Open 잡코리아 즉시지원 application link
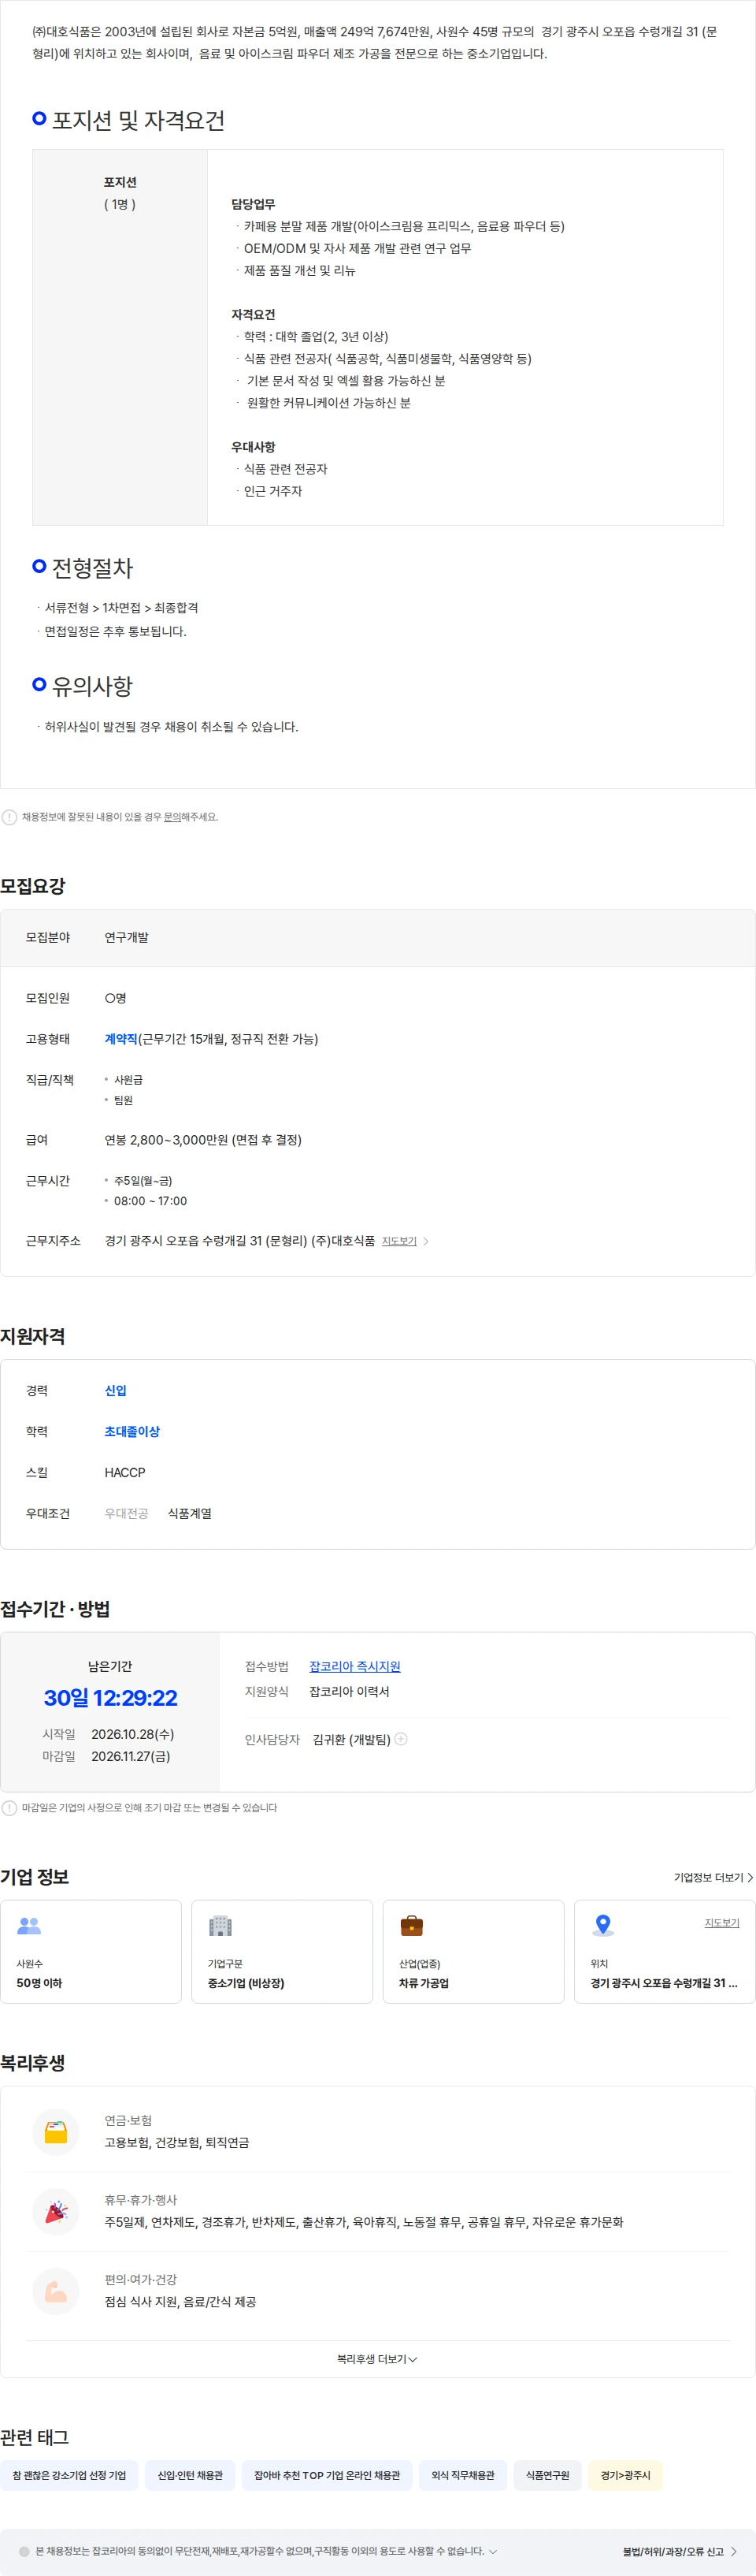The height and width of the screenshot is (2576, 756). tap(354, 1666)
